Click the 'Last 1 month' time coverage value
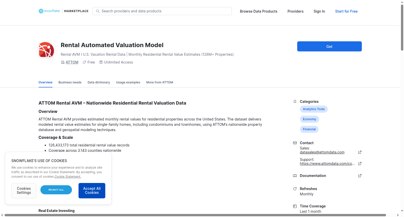This screenshot has width=404, height=217. (310, 211)
